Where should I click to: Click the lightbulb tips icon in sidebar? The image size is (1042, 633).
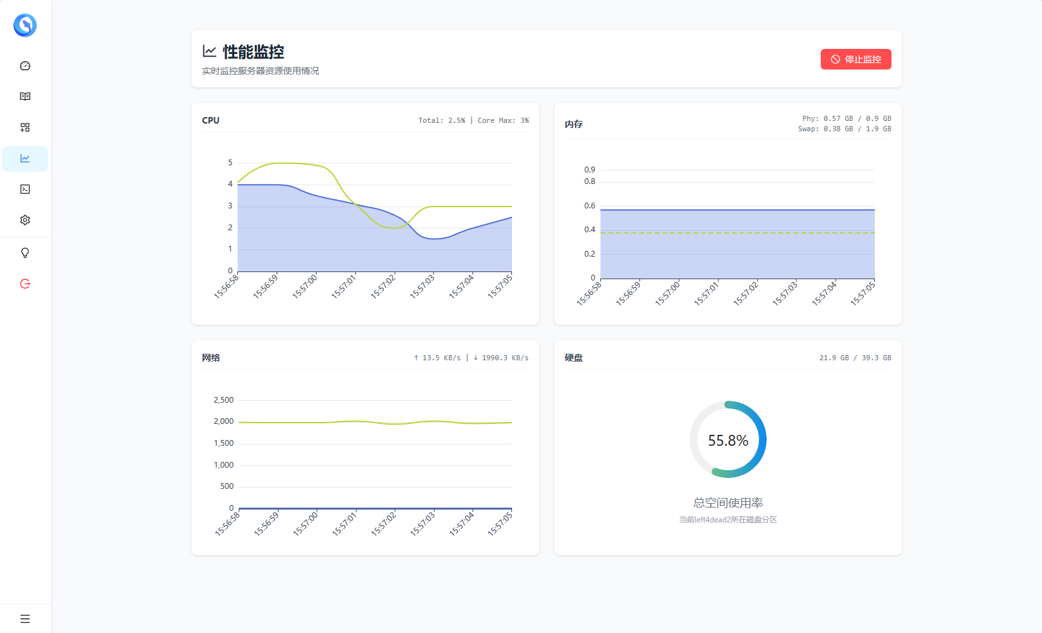point(25,253)
